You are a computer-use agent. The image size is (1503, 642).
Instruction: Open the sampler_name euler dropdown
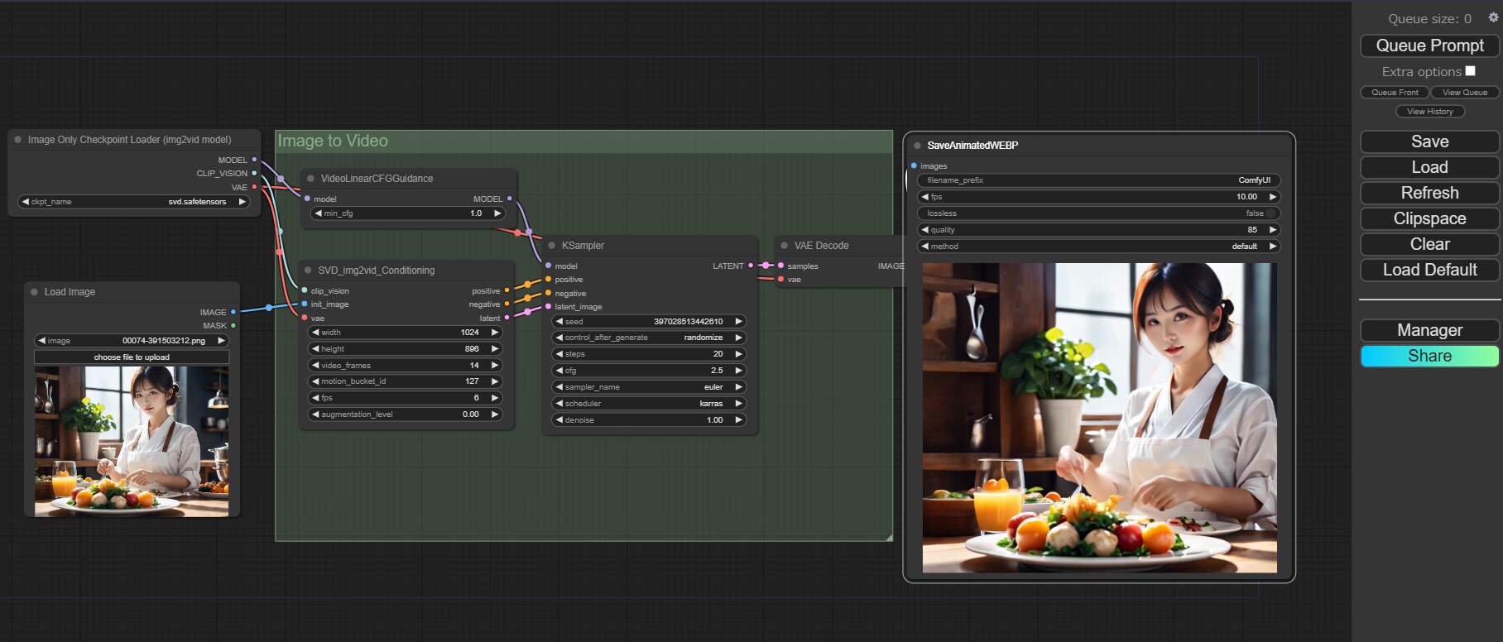[649, 387]
